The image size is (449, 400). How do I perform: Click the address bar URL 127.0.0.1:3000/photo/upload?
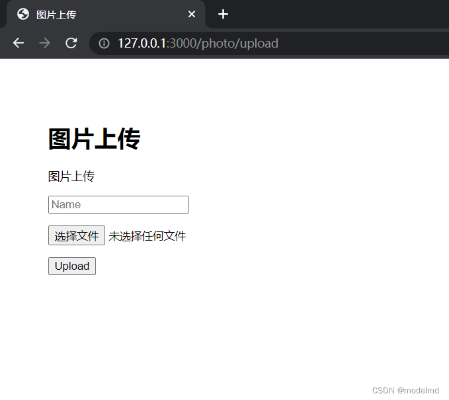click(x=198, y=44)
